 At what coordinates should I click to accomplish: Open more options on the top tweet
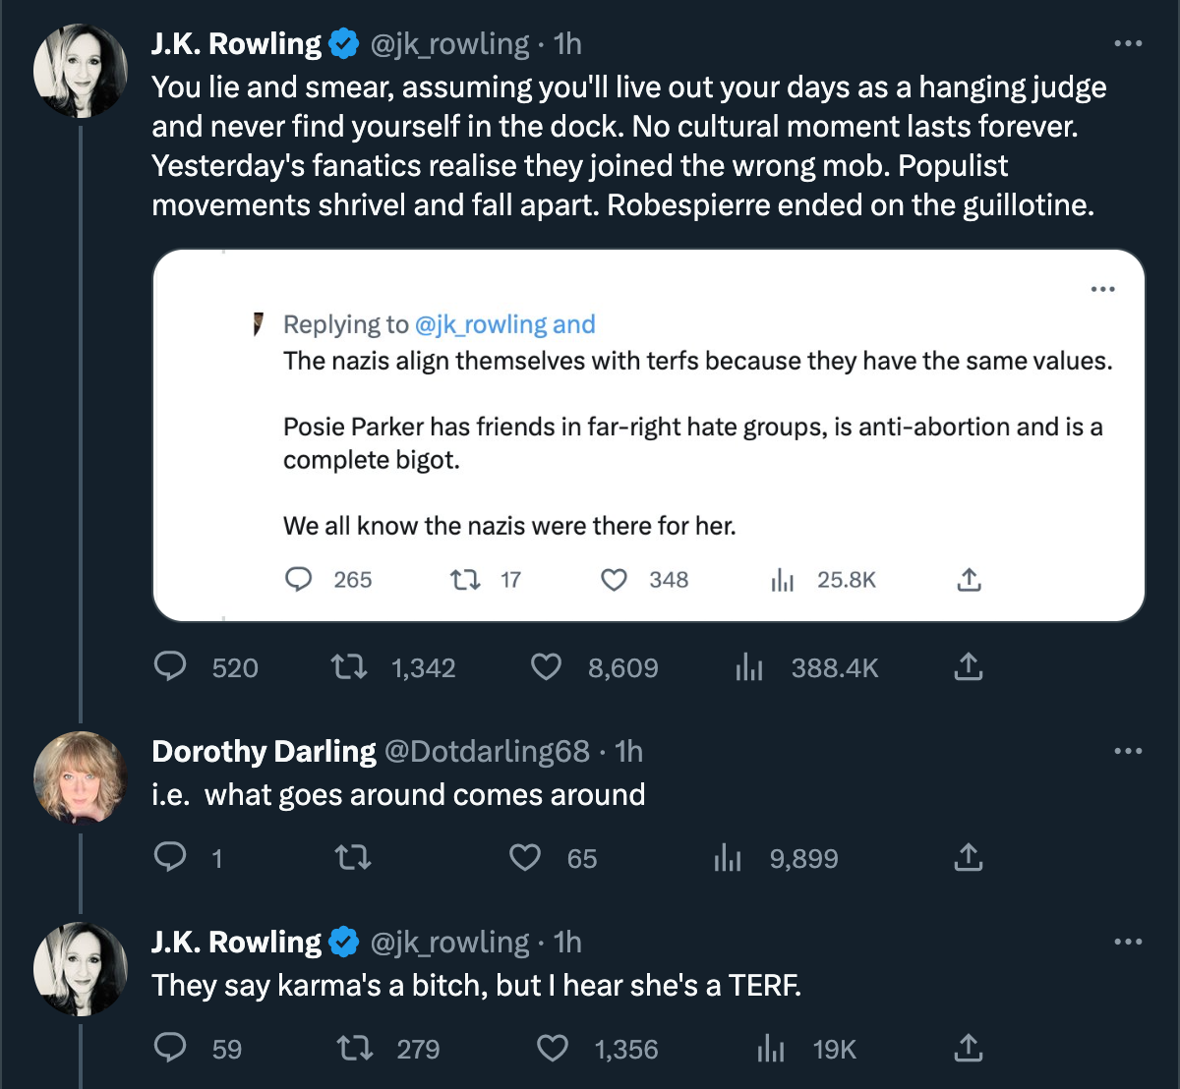(x=1128, y=43)
